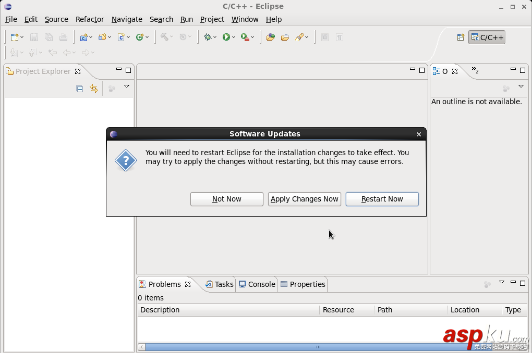The height and width of the screenshot is (353, 532).
Task: Click the External Tools run icon
Action: 245,37
